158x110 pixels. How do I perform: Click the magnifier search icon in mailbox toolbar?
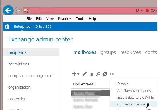point(98,74)
